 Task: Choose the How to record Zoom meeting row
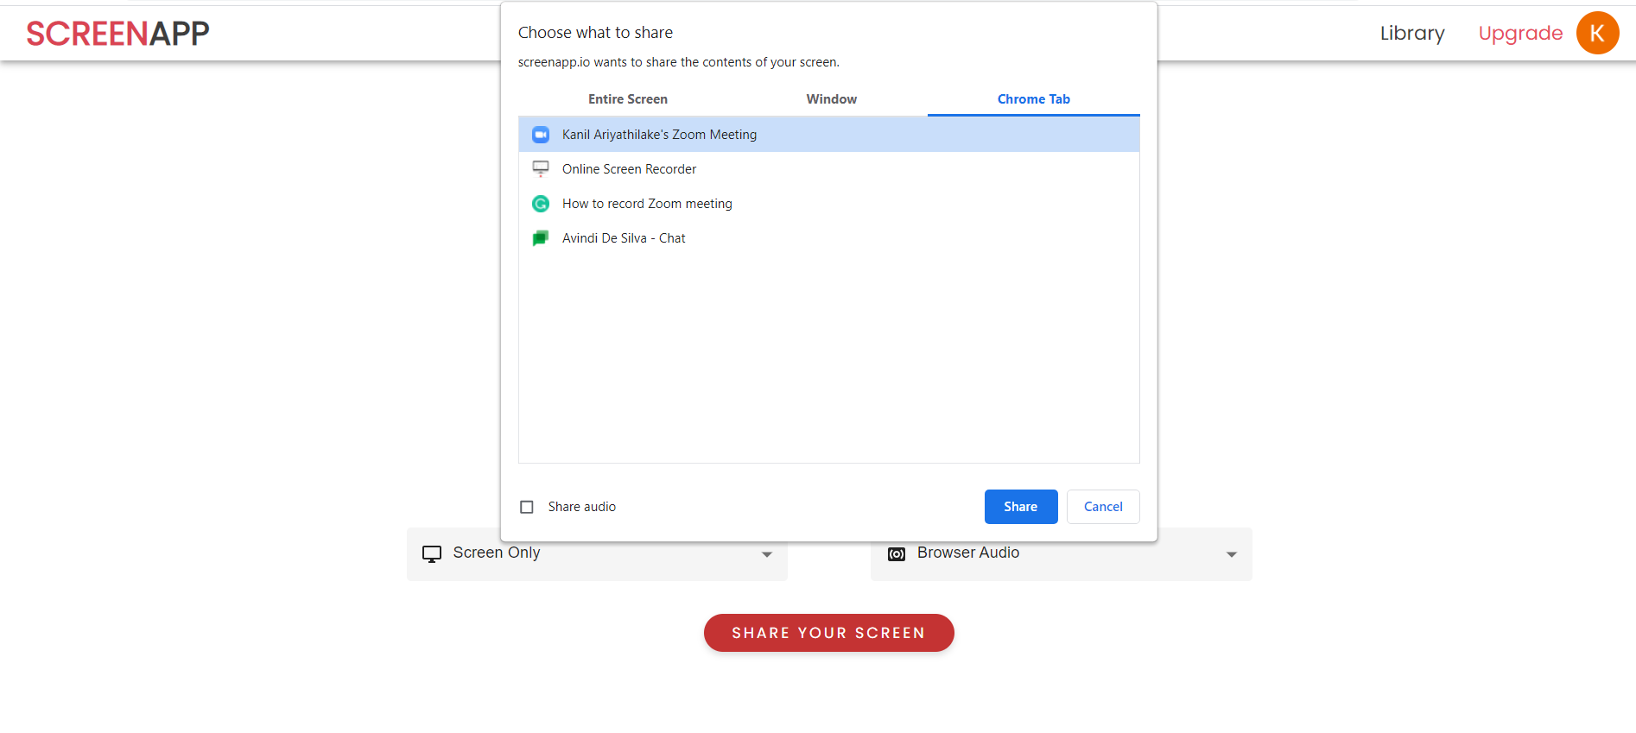(829, 204)
